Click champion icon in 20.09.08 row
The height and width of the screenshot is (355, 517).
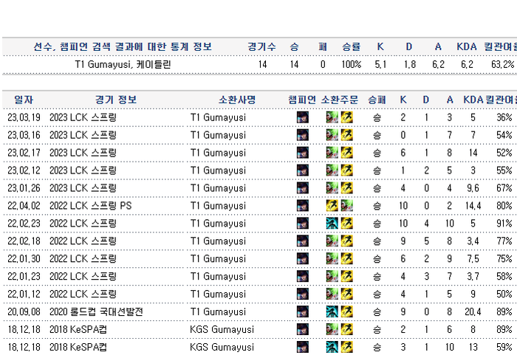click(303, 312)
